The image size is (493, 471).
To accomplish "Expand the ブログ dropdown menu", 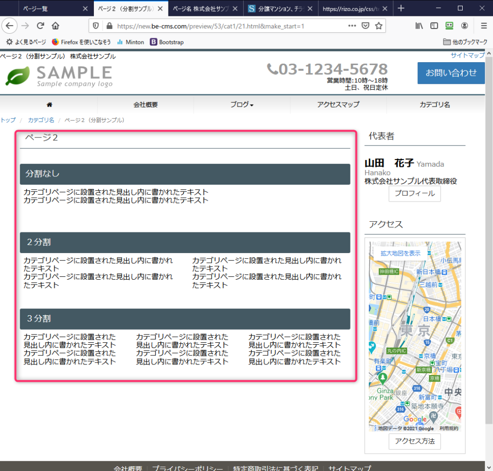I will [242, 105].
